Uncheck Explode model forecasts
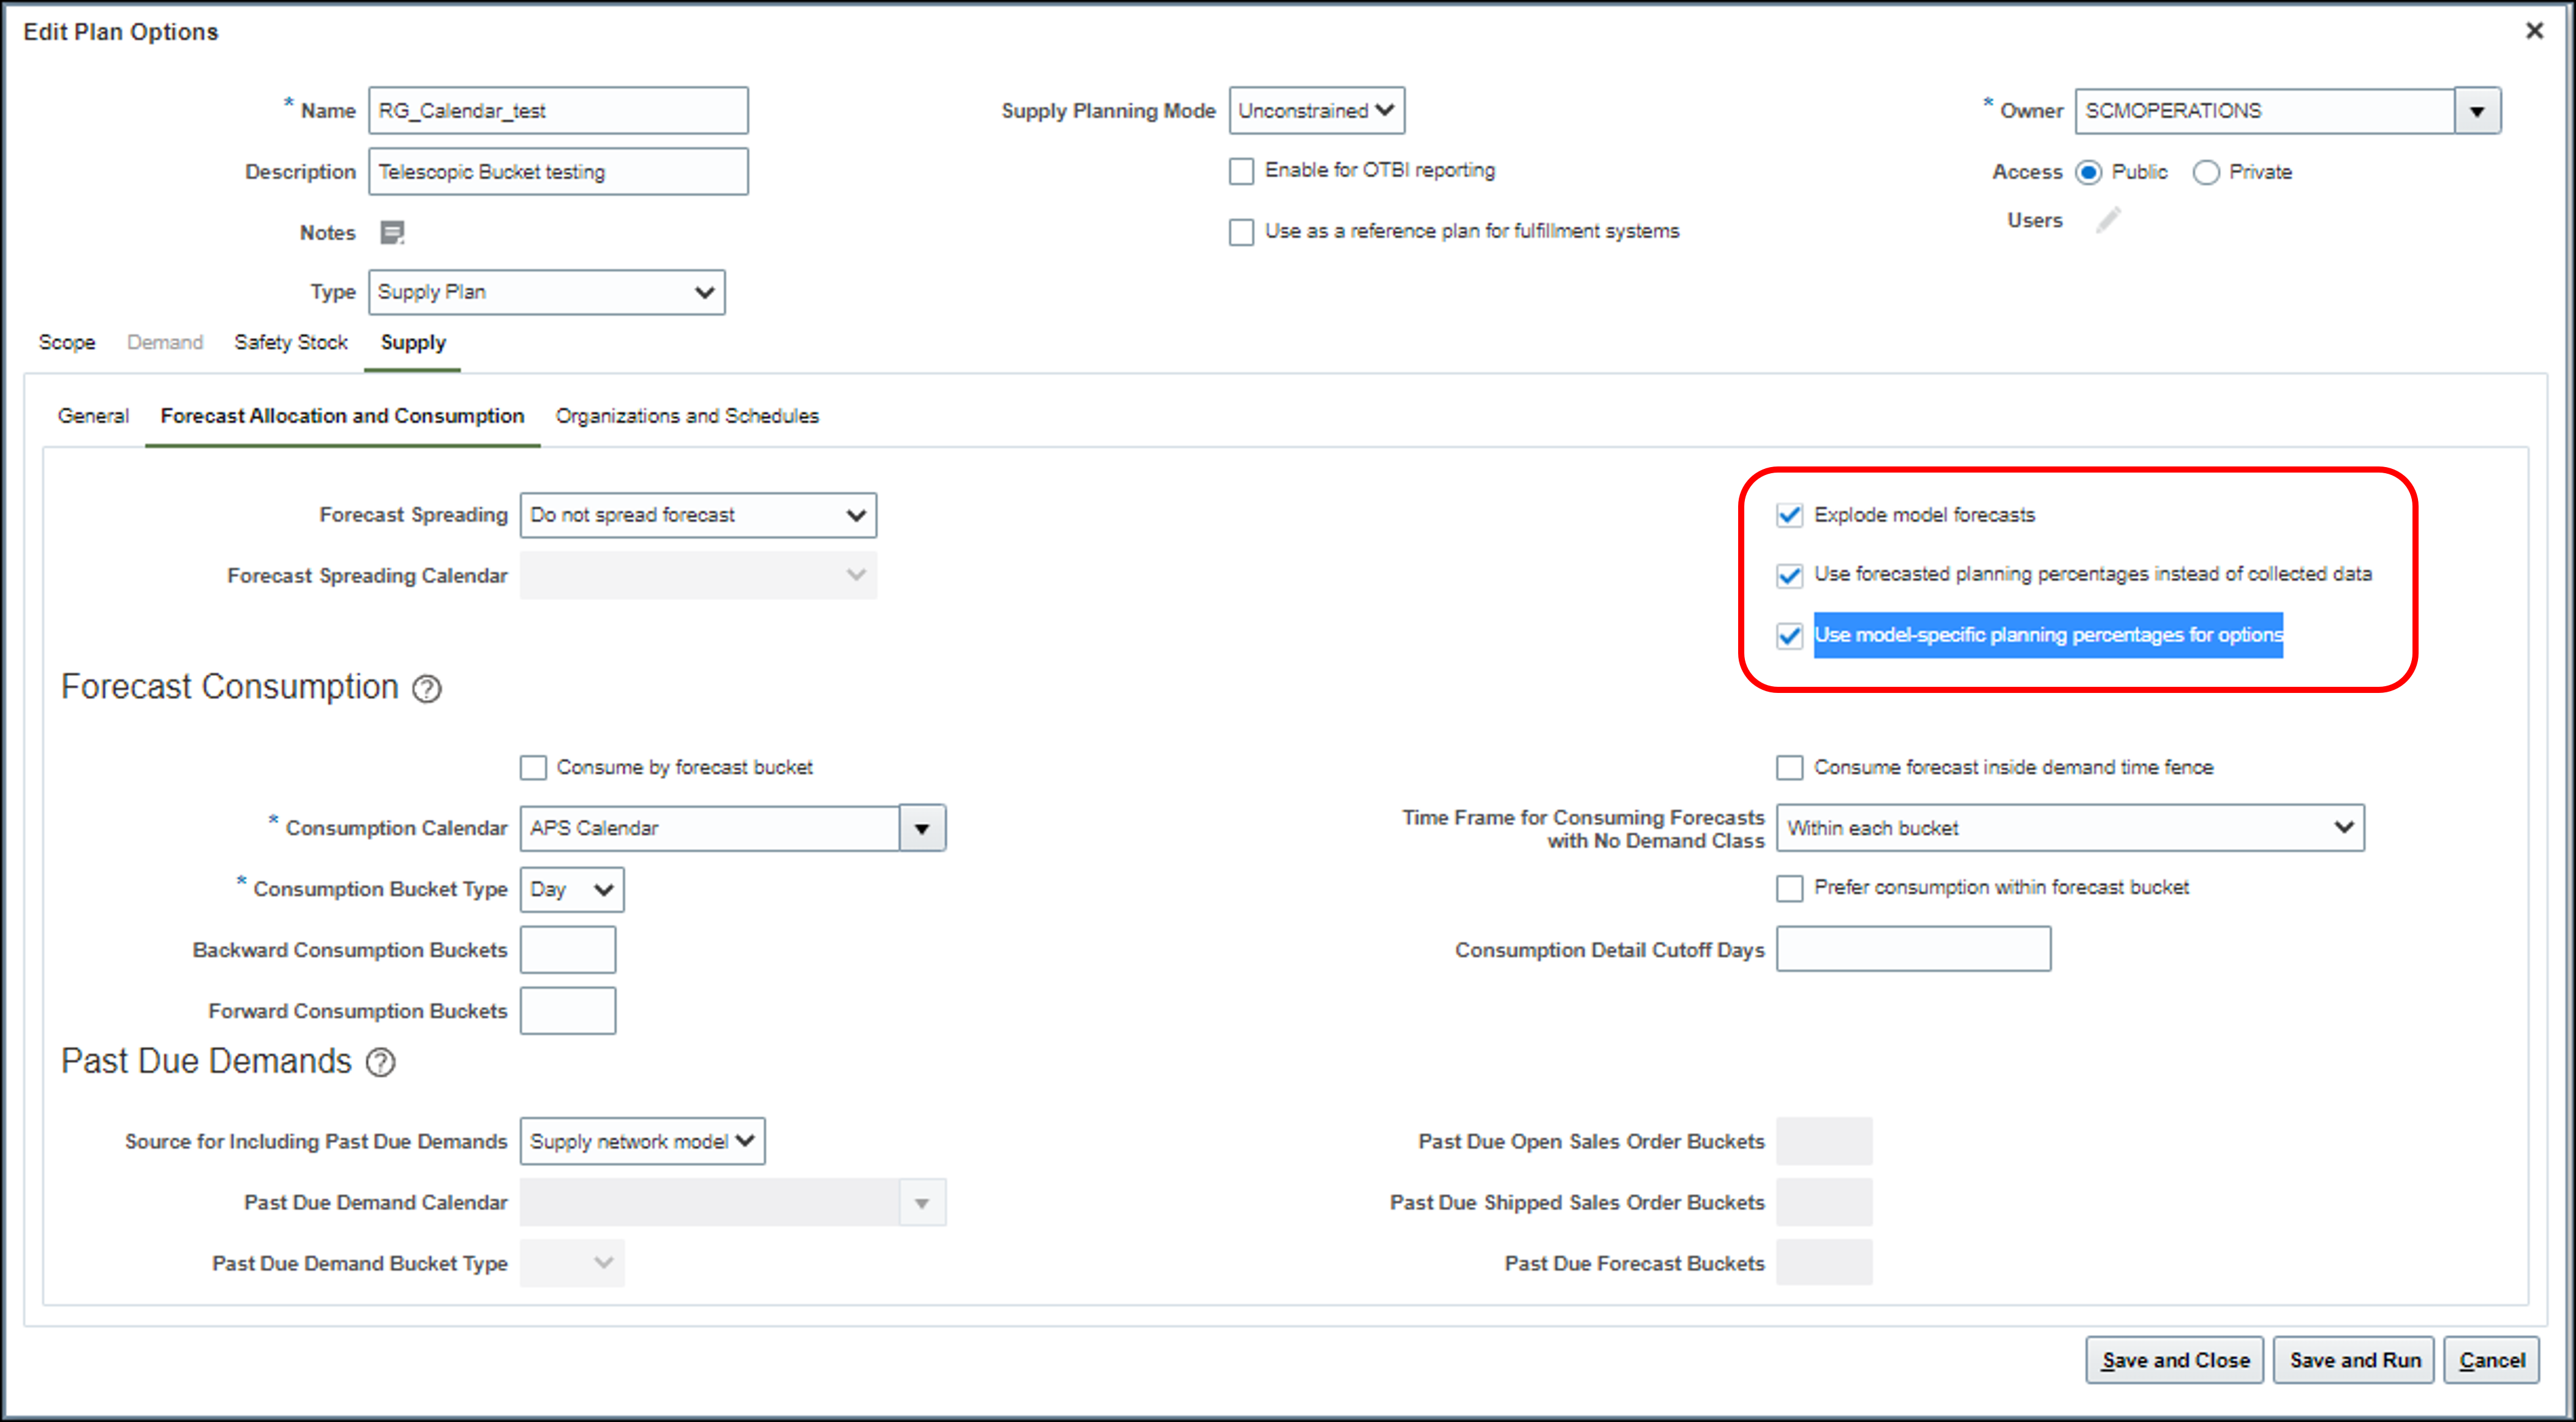2576x1422 pixels. coord(1789,515)
